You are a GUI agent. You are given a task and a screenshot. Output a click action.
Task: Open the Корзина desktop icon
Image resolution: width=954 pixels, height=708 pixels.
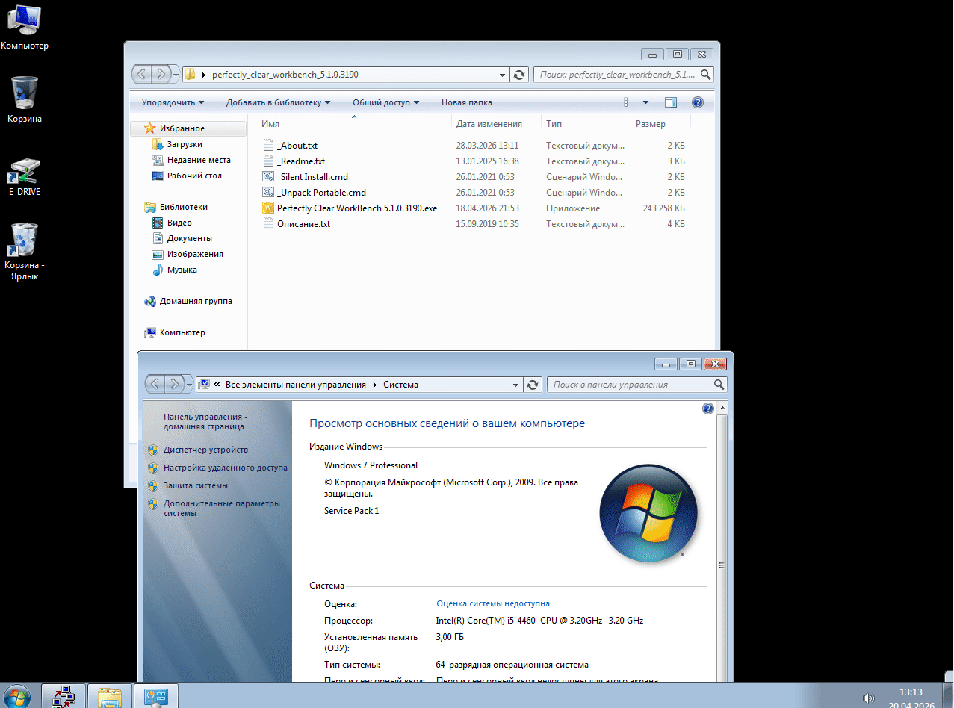[x=25, y=94]
